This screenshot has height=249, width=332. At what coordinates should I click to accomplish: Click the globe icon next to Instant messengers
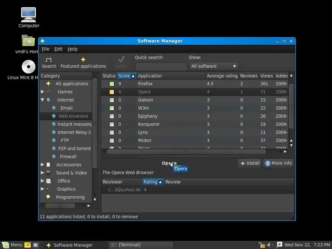(54, 124)
